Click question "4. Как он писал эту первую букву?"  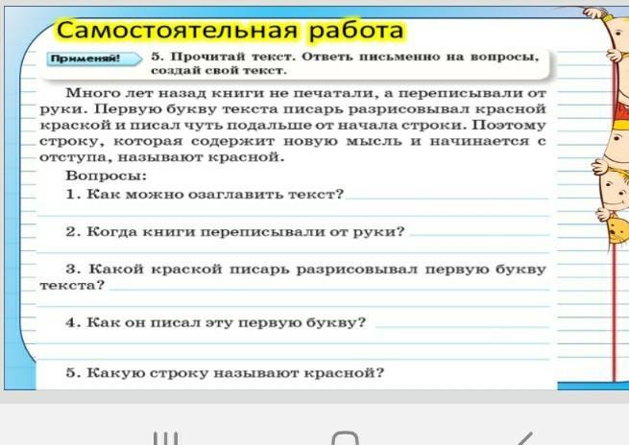216,322
